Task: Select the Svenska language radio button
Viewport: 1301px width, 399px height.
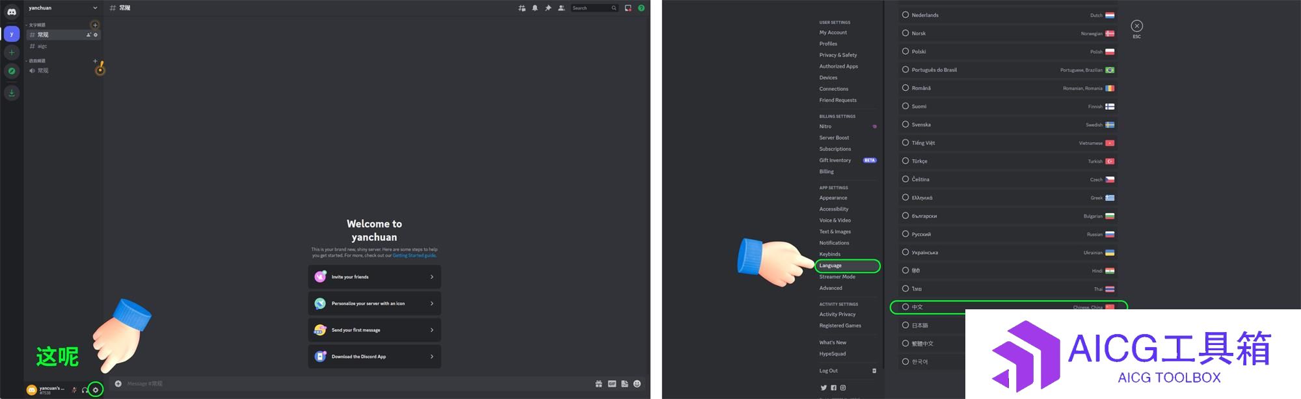Action: (x=905, y=124)
